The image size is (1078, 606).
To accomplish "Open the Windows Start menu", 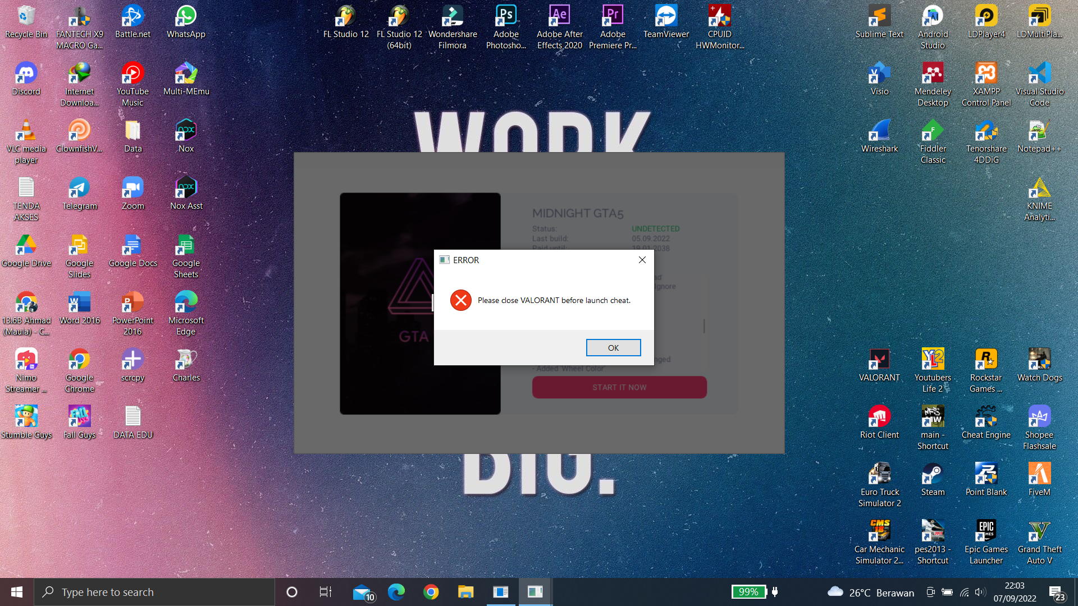I will (17, 592).
